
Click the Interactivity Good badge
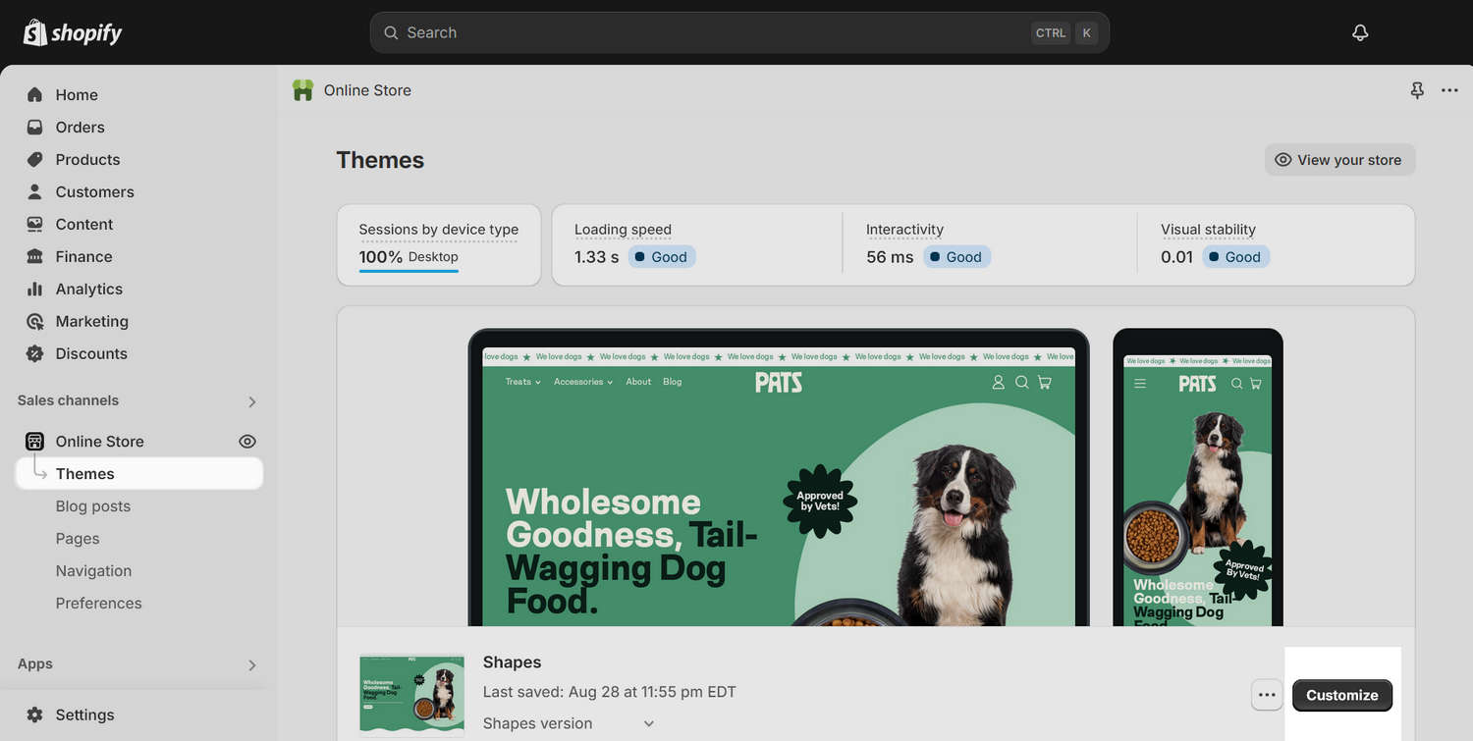tap(956, 257)
